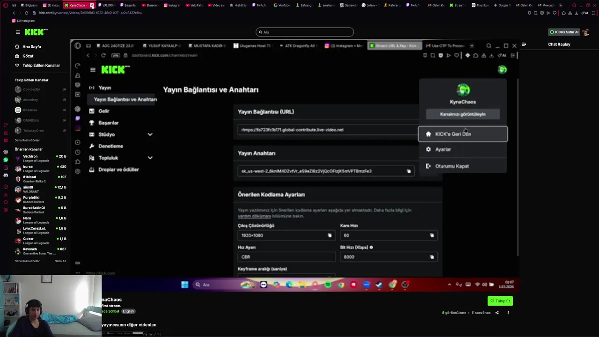Click the green KICK logo in site header

tap(36, 32)
